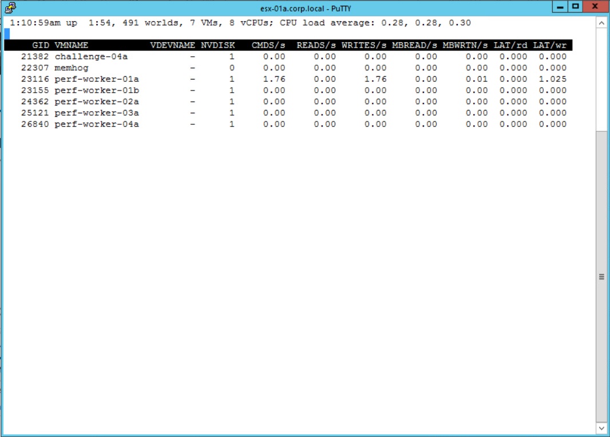Close the esx-01a.corp.local PuTTY window
Screen dimensions: 610x437
point(595,7)
